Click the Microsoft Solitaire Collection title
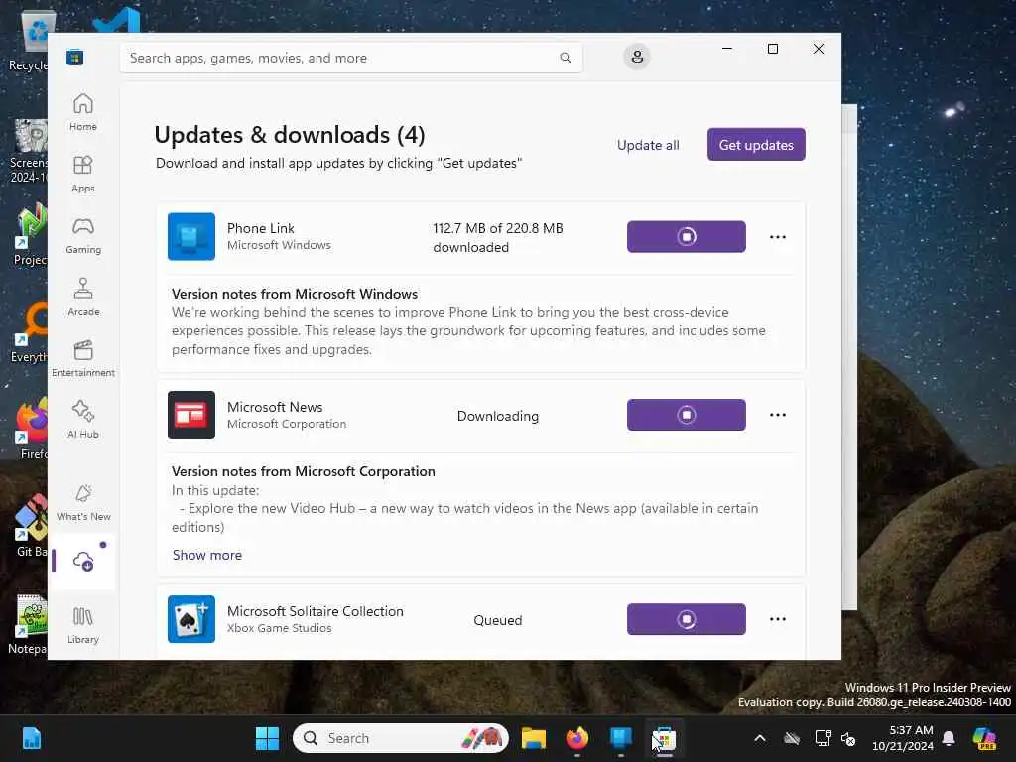The height and width of the screenshot is (762, 1016). [315, 611]
